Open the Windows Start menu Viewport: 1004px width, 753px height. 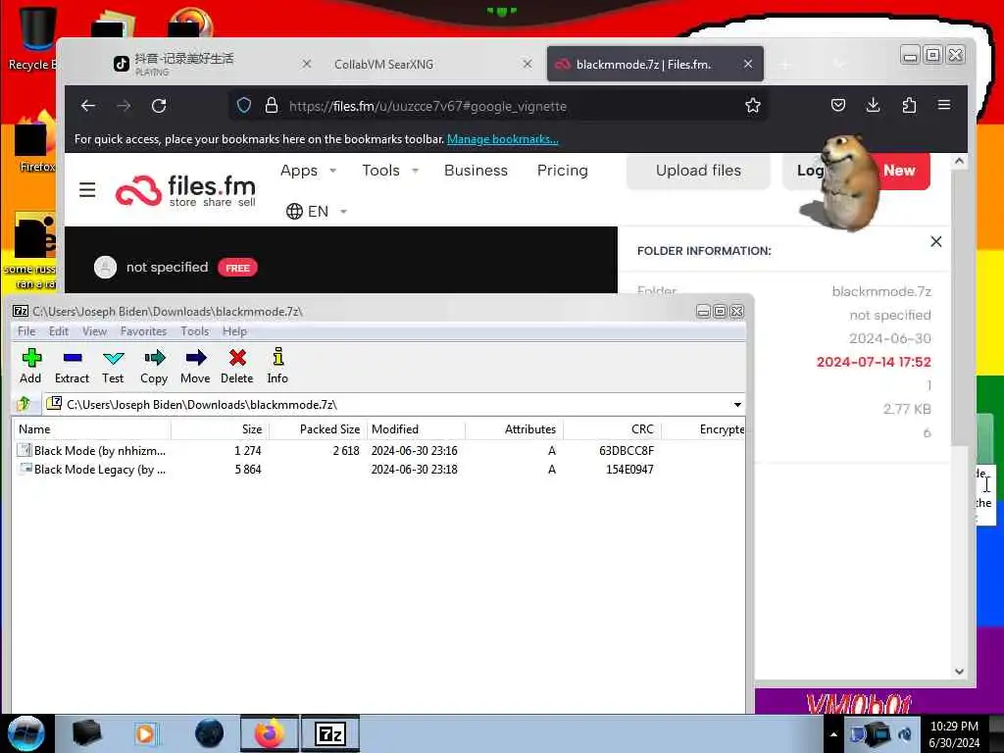click(25, 733)
